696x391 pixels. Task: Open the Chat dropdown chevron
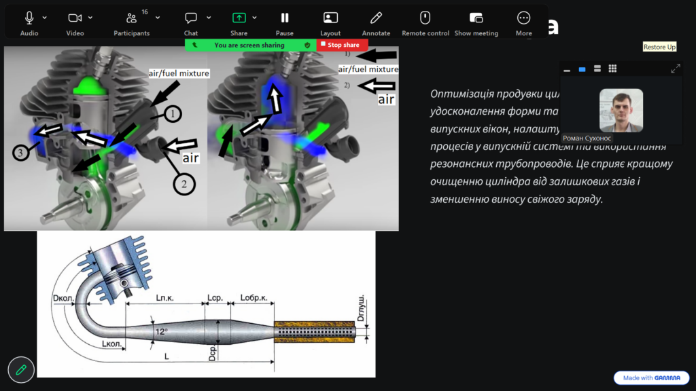click(x=209, y=18)
